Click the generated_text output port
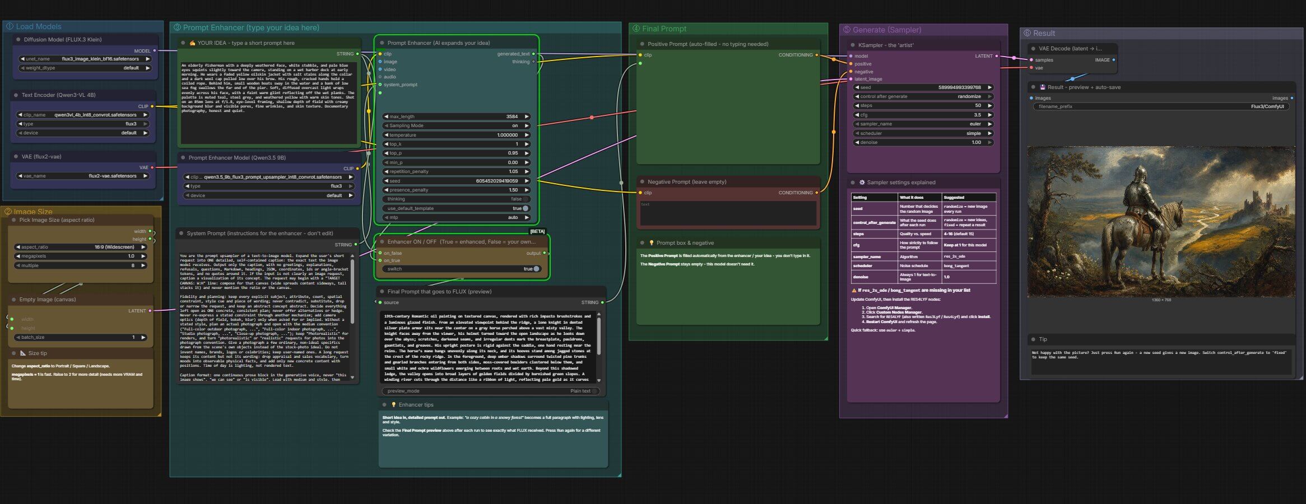Screen dimensions: 1306x504 click(x=534, y=54)
